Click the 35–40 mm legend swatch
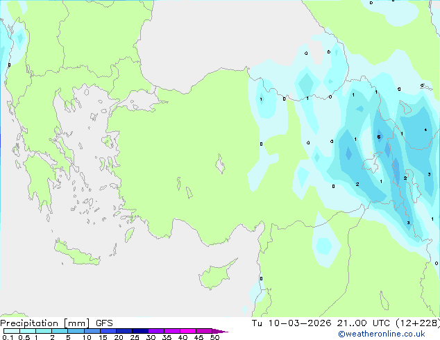 (x=171, y=331)
